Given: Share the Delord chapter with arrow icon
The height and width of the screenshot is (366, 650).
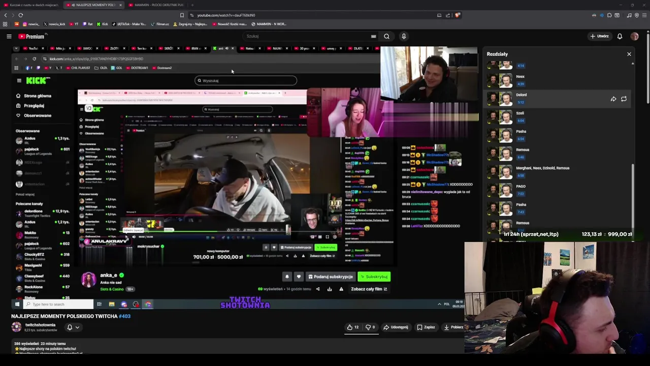Looking at the screenshot, I should [x=613, y=99].
